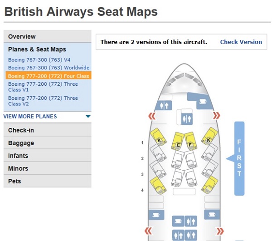Click the galley cup icon near the nose
The width and height of the screenshot is (272, 241).
(x=202, y=101)
